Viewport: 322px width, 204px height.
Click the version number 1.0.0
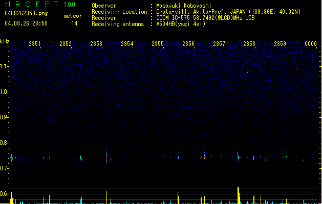tap(70, 4)
